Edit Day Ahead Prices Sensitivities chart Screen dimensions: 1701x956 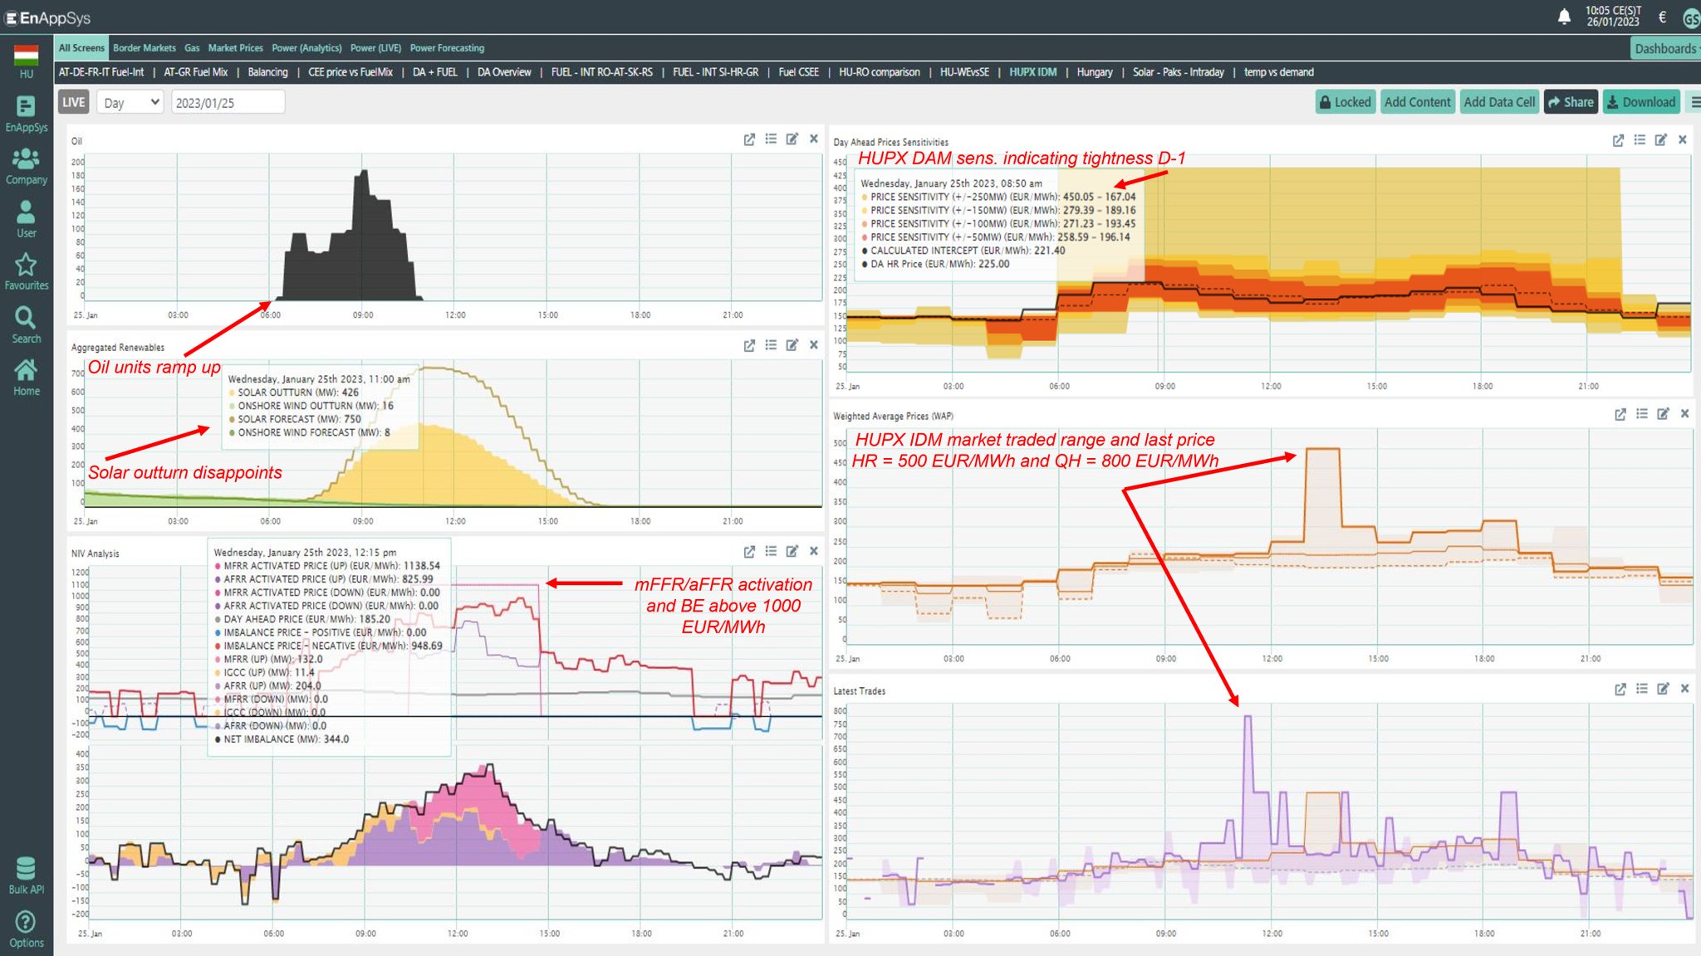tap(1661, 140)
